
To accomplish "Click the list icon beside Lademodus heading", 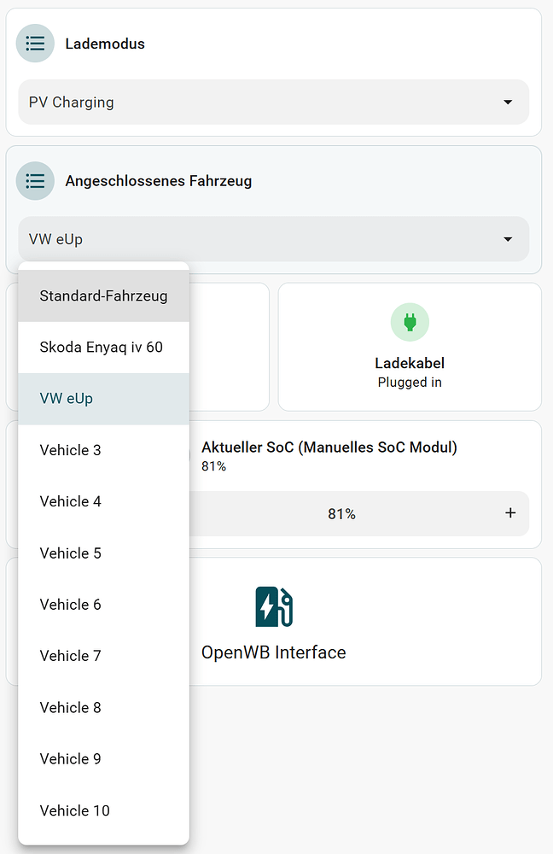I will click(x=34, y=43).
